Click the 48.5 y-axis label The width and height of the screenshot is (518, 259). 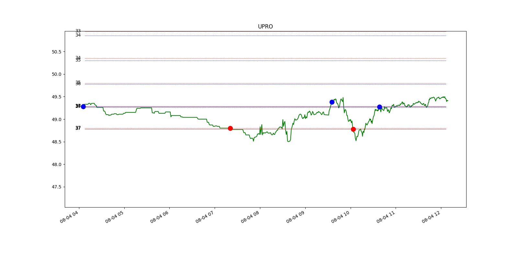click(56, 142)
